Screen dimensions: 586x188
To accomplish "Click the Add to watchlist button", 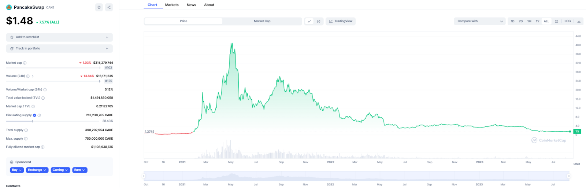I will pos(59,37).
